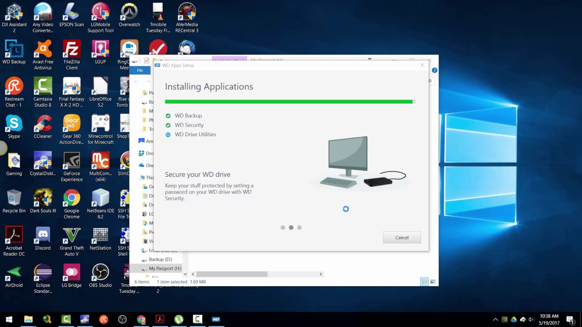Open the Action Center notifications
The height and width of the screenshot is (327, 582).
coord(570,319)
